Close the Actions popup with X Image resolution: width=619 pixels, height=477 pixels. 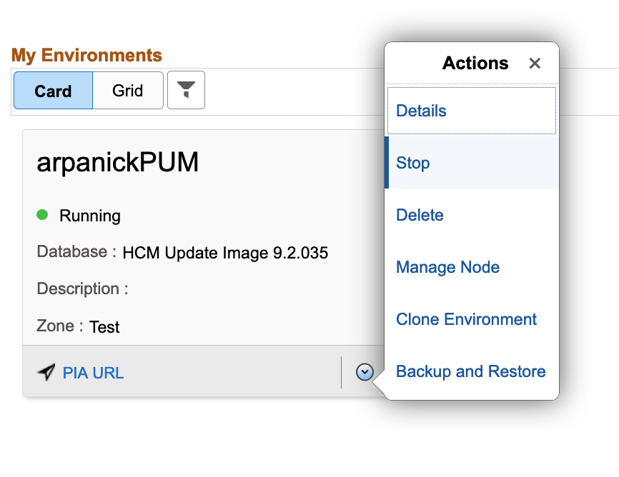pos(535,64)
